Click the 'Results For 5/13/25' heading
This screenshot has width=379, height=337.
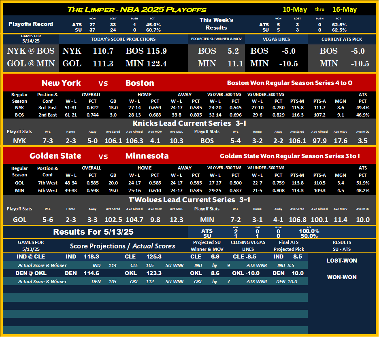point(93,232)
